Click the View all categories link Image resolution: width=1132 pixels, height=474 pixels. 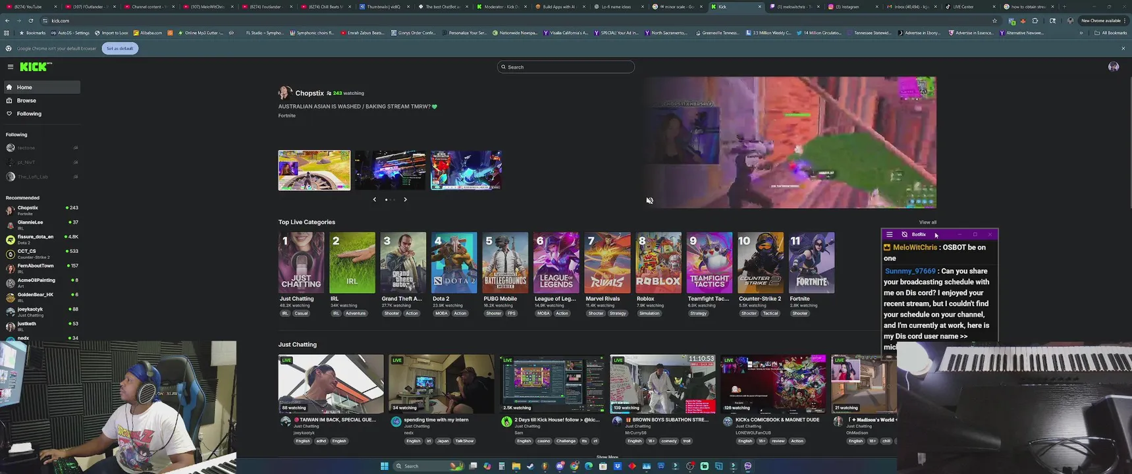pos(927,223)
